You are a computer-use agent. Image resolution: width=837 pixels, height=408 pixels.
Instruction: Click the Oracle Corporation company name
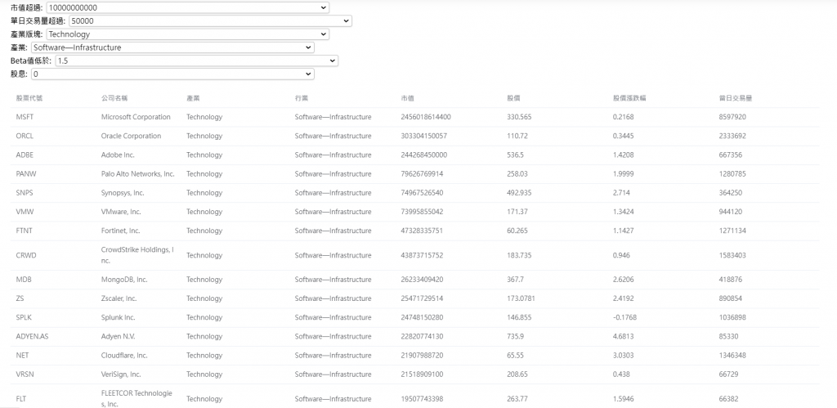pos(132,137)
